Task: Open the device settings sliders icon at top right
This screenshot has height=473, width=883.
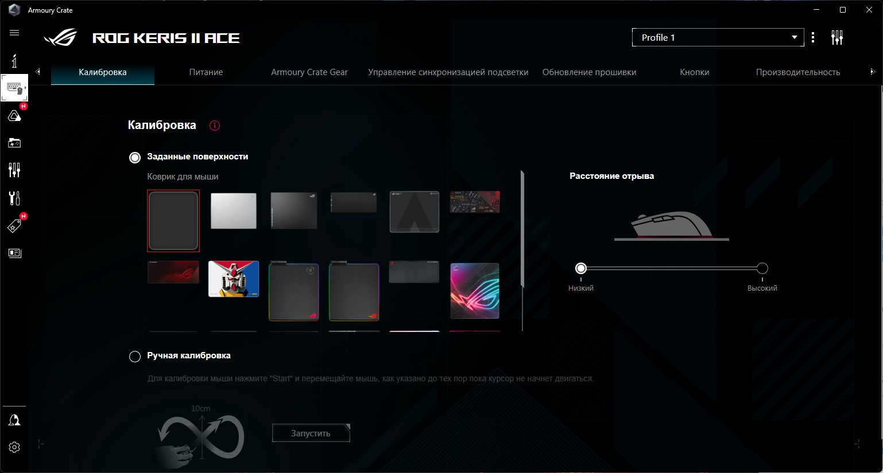Action: point(837,38)
